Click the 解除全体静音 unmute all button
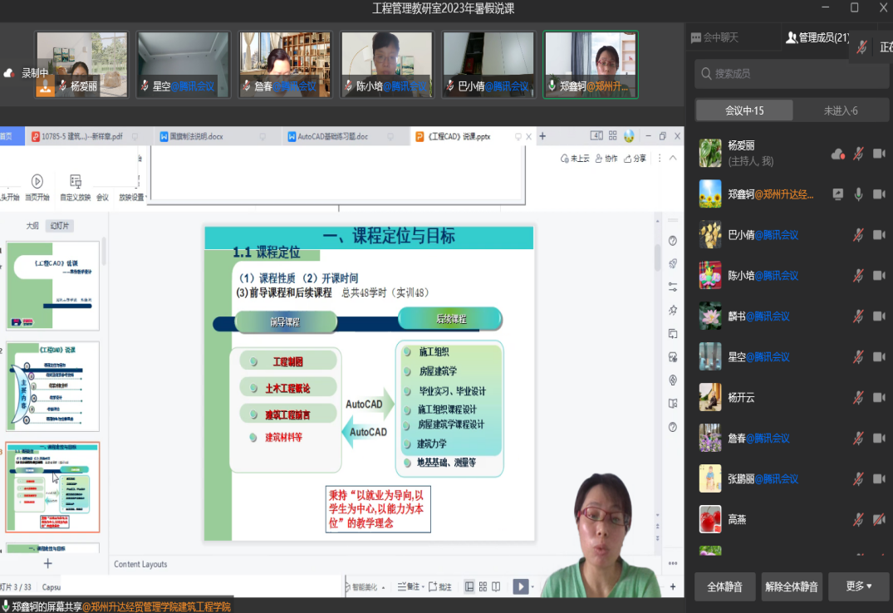Screen dimensions: 893x613 click(x=792, y=586)
